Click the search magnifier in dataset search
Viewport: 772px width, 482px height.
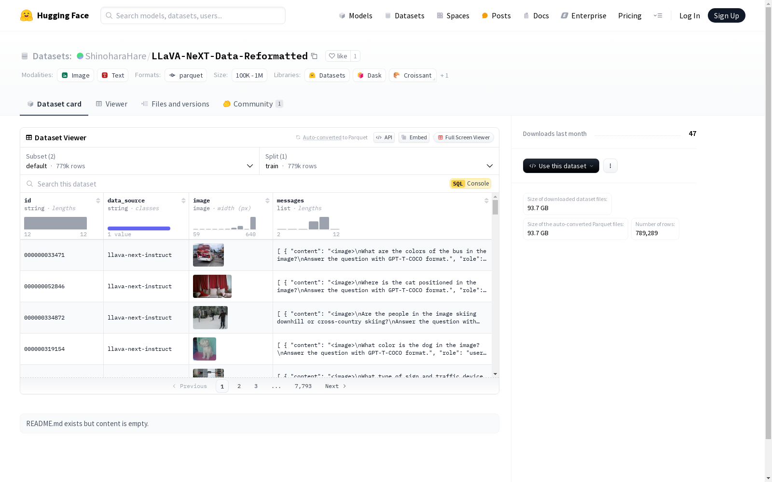(30, 184)
